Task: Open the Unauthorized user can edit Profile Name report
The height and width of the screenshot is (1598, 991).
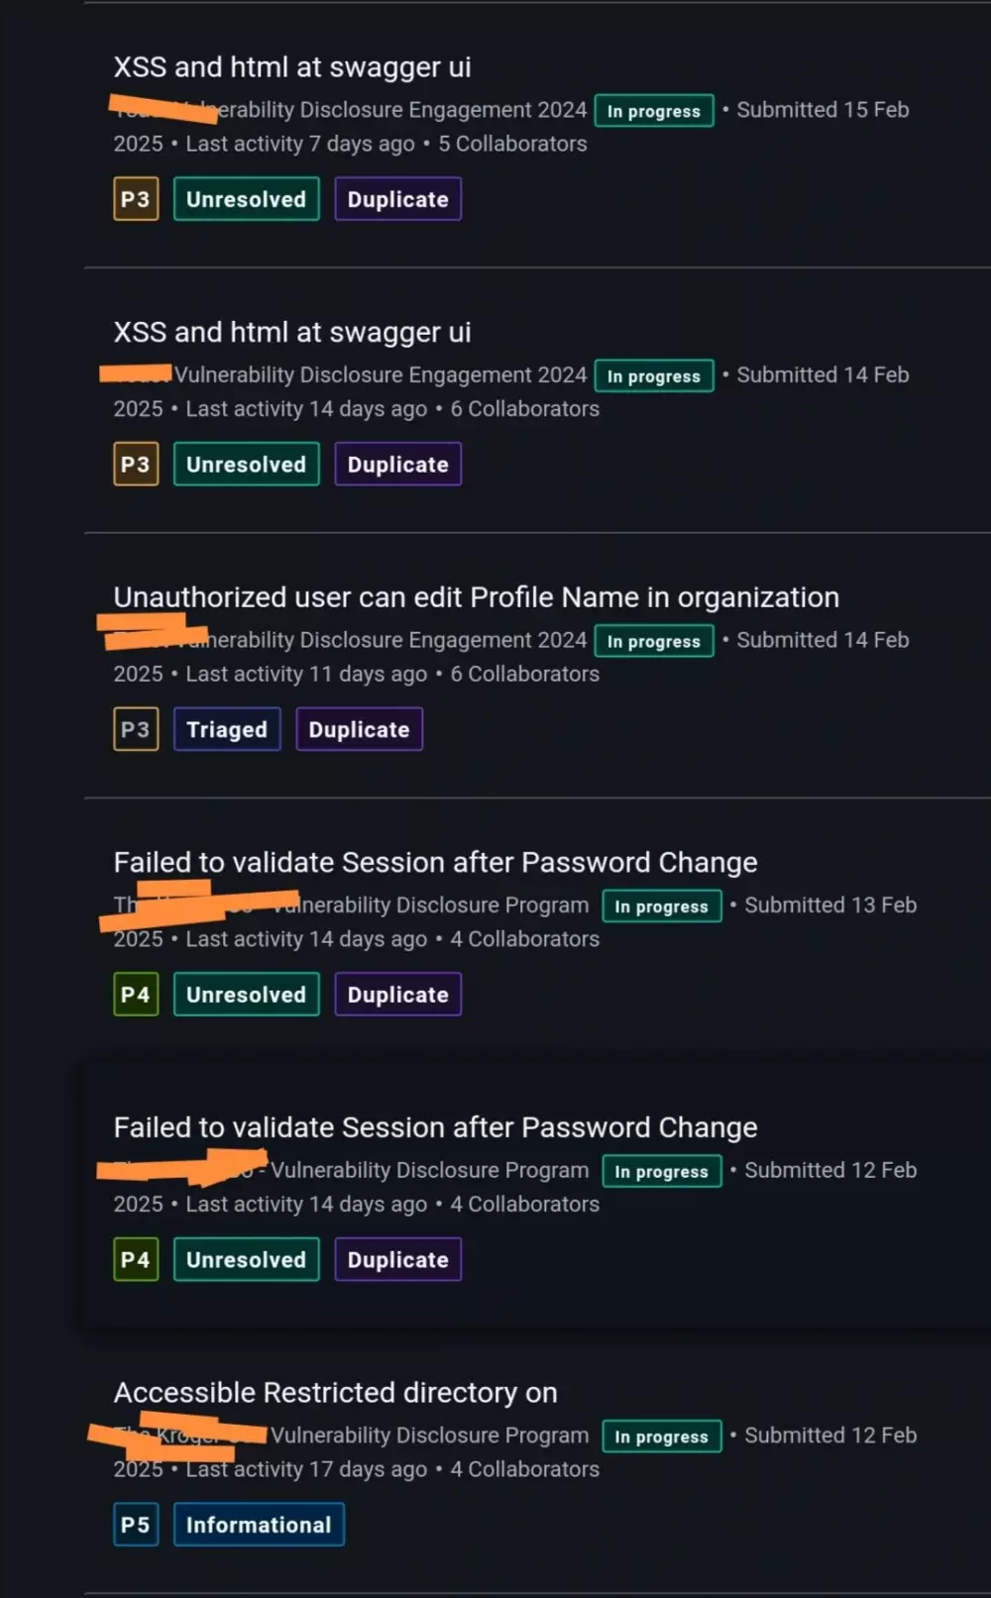Action: coord(476,597)
